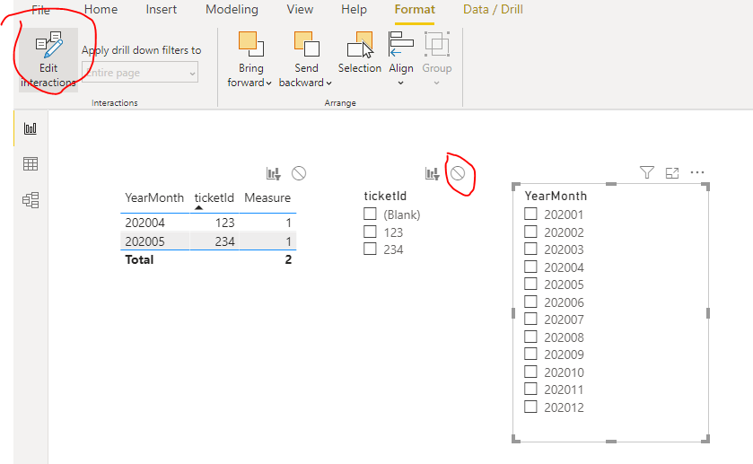The height and width of the screenshot is (464, 753).
Task: Open Apply drill down filters dropdown
Action: click(140, 73)
